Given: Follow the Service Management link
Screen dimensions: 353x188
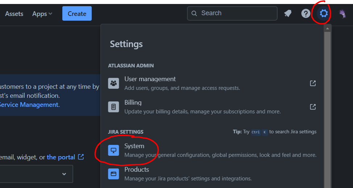Looking at the screenshot, I should 29,105.
